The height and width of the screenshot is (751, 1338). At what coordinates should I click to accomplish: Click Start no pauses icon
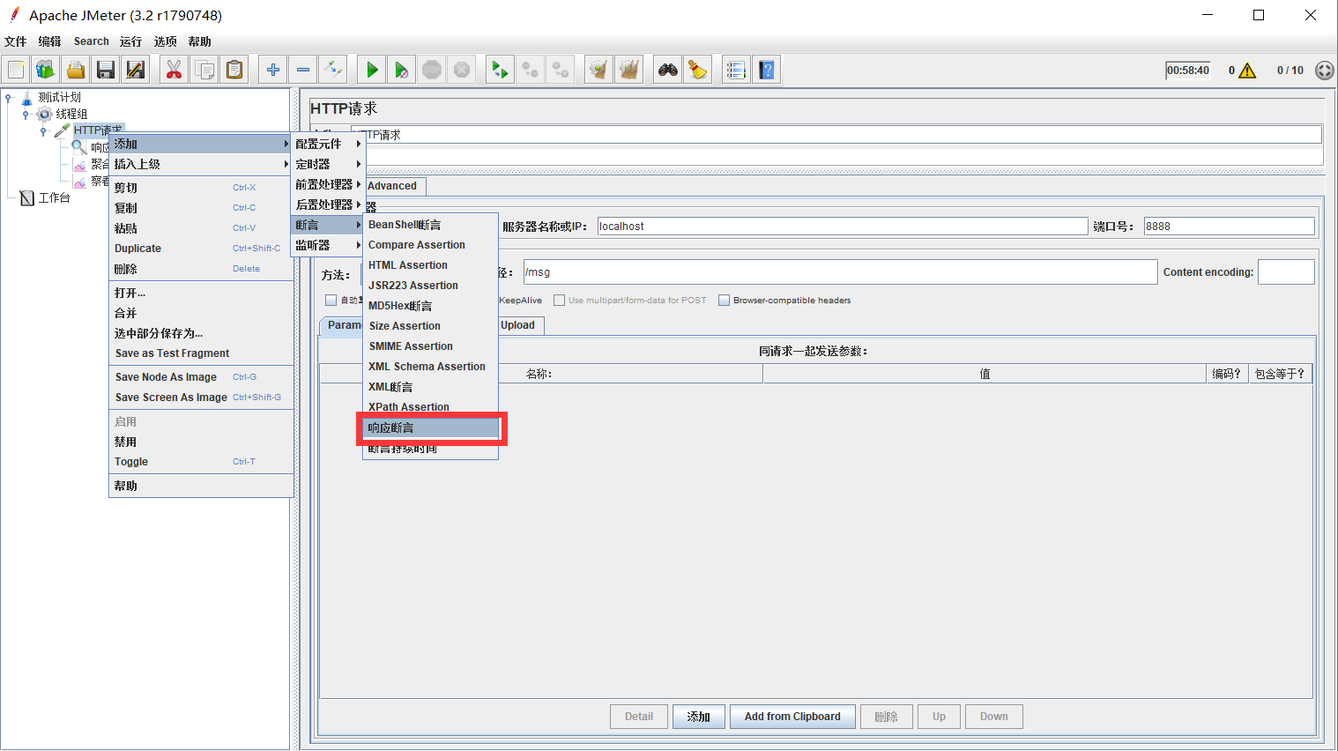pos(402,70)
